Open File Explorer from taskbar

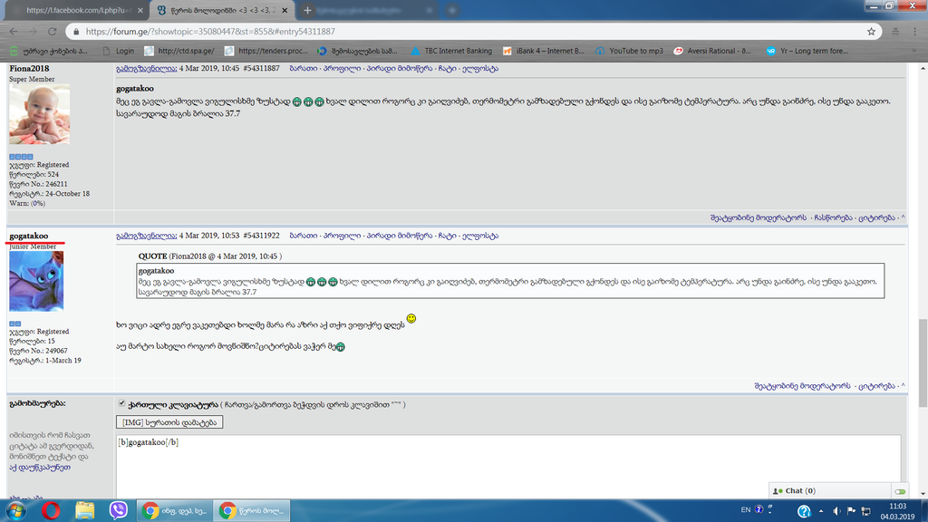point(84,510)
